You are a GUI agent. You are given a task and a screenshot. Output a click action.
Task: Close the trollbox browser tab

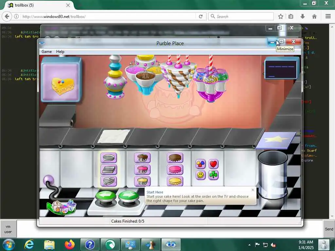(x=68, y=5)
